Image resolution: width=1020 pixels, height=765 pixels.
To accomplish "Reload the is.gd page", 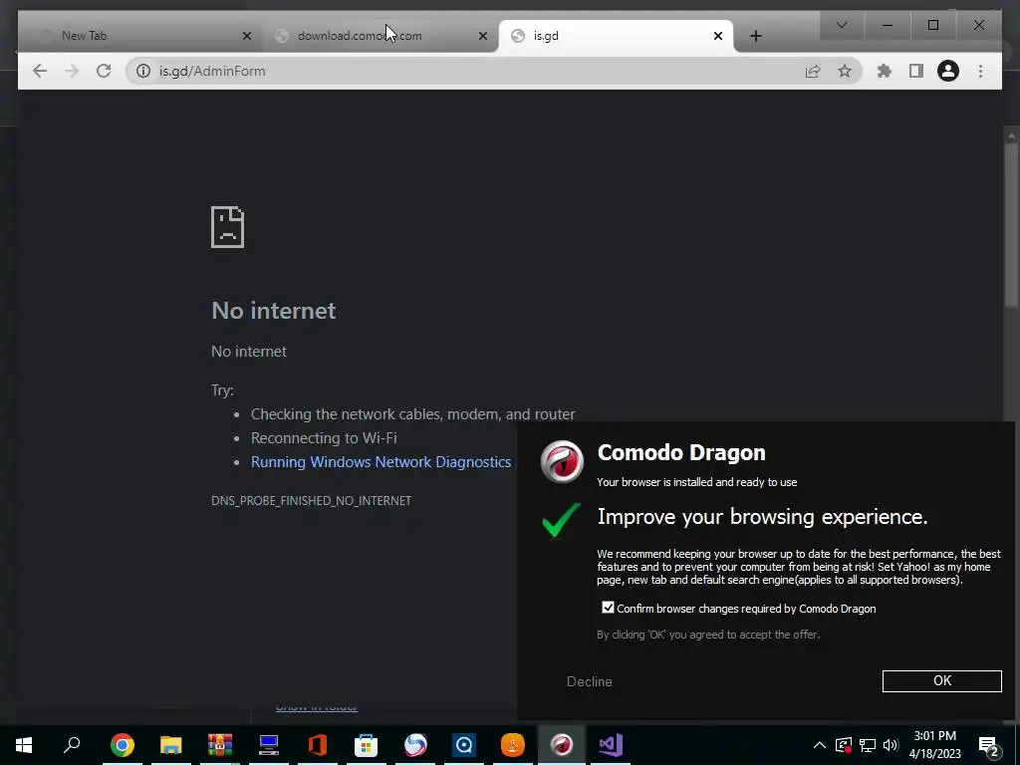I will point(104,71).
